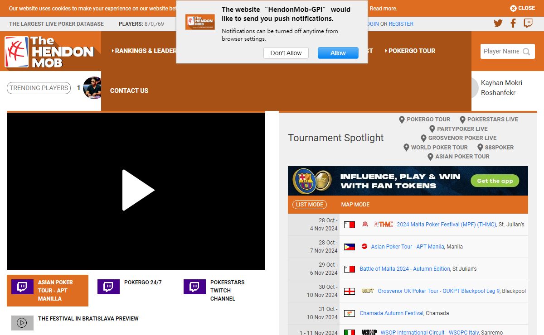Open The Hendon Mob Facebook page
544x335 pixels.
[x=513, y=24]
